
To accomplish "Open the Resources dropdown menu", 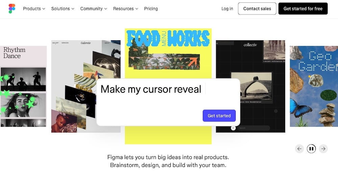I will pos(125,9).
